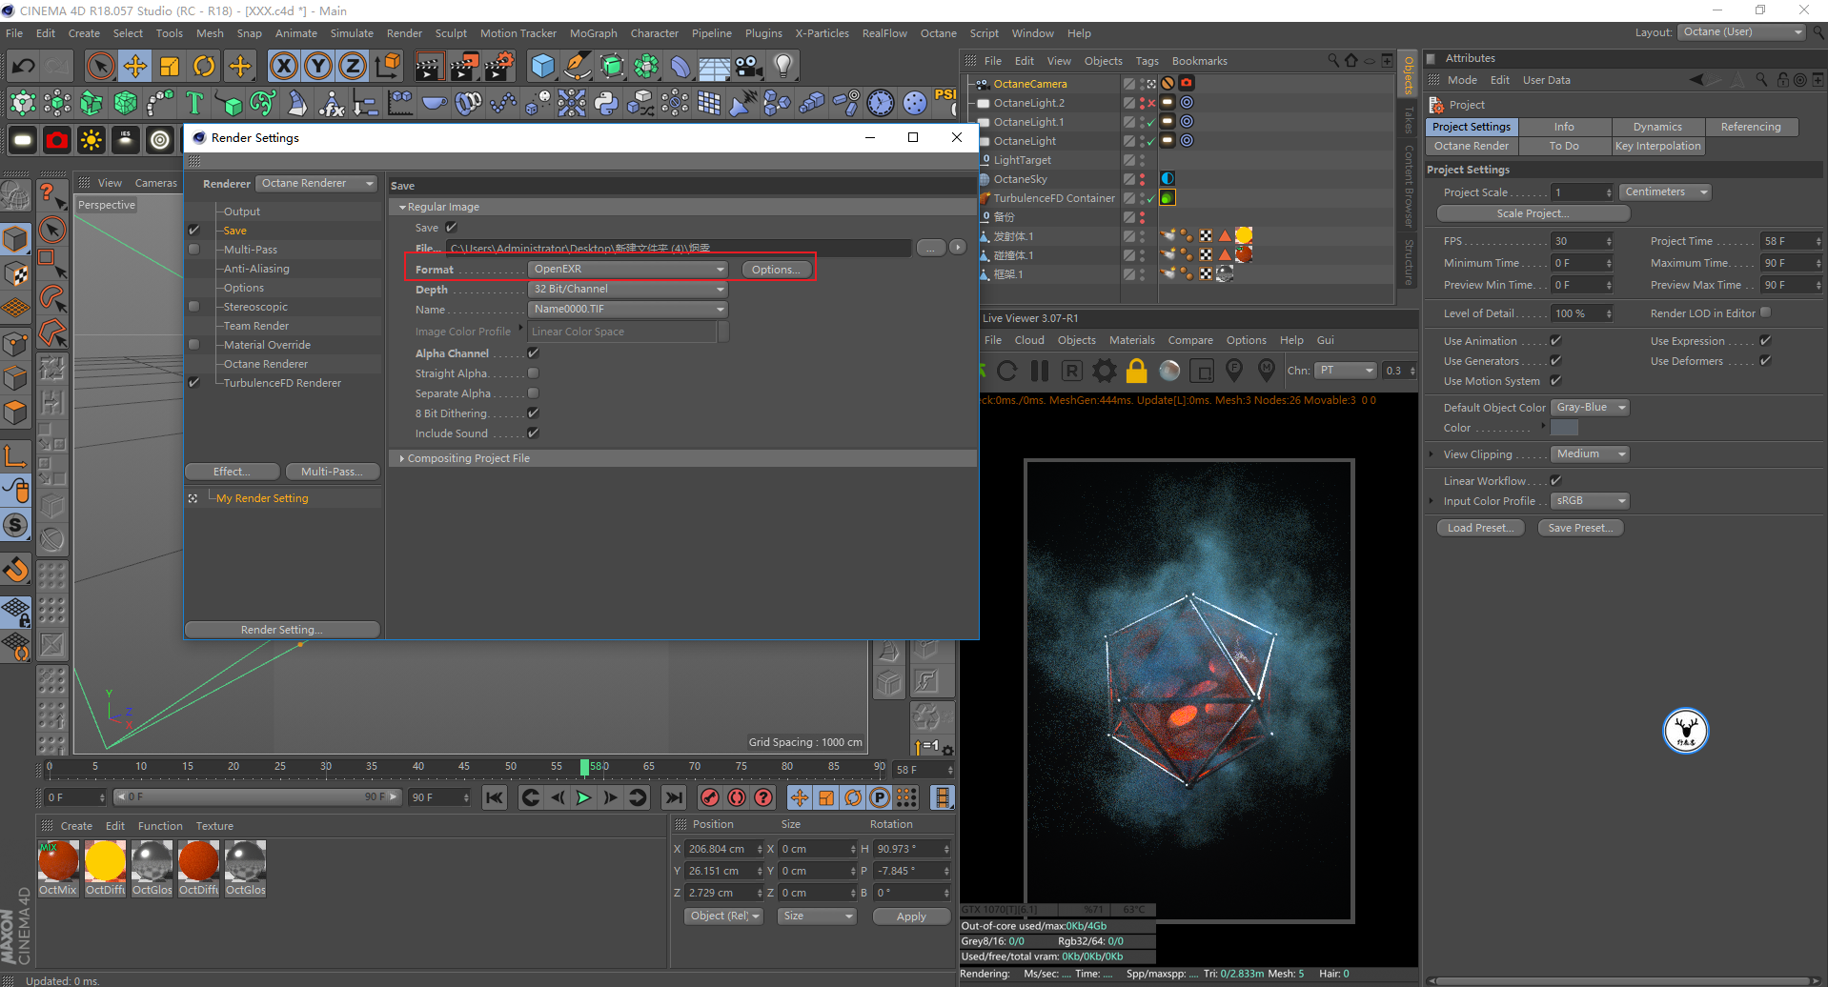The height and width of the screenshot is (987, 1828).
Task: Open Name0000.TIF naming dropdown
Action: 628,309
